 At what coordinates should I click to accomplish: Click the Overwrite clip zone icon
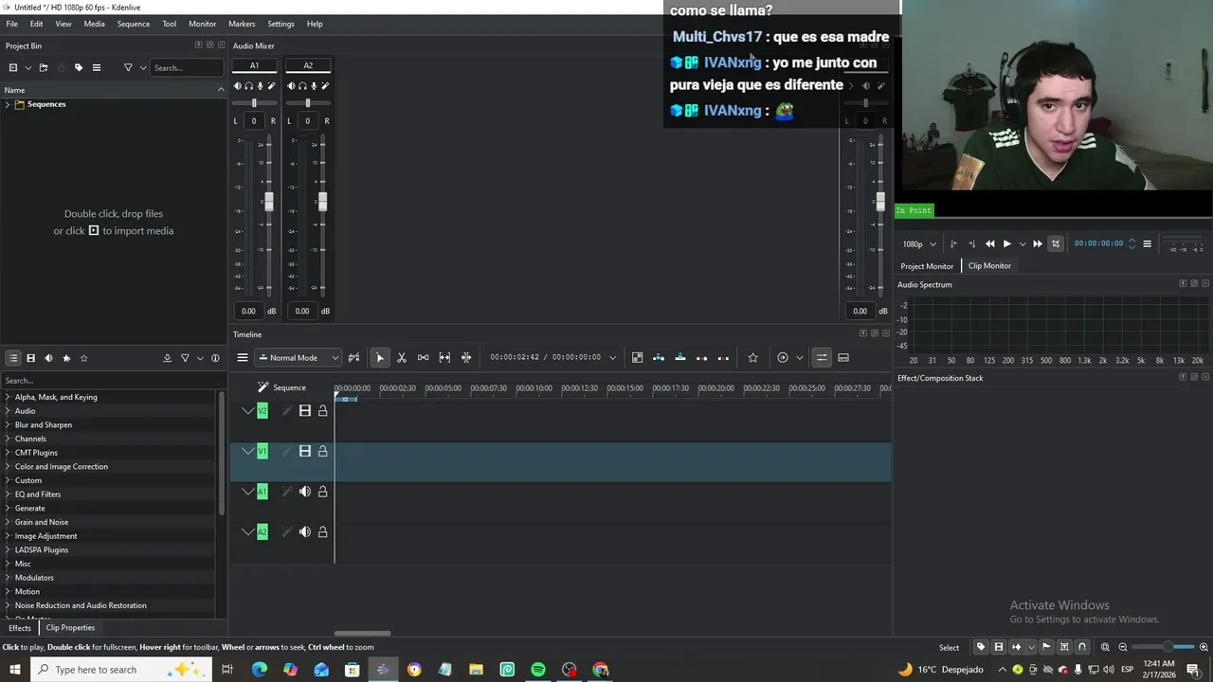pos(680,357)
